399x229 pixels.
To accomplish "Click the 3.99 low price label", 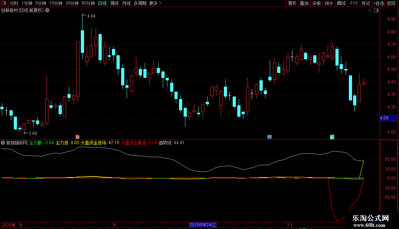I will click(x=33, y=133).
